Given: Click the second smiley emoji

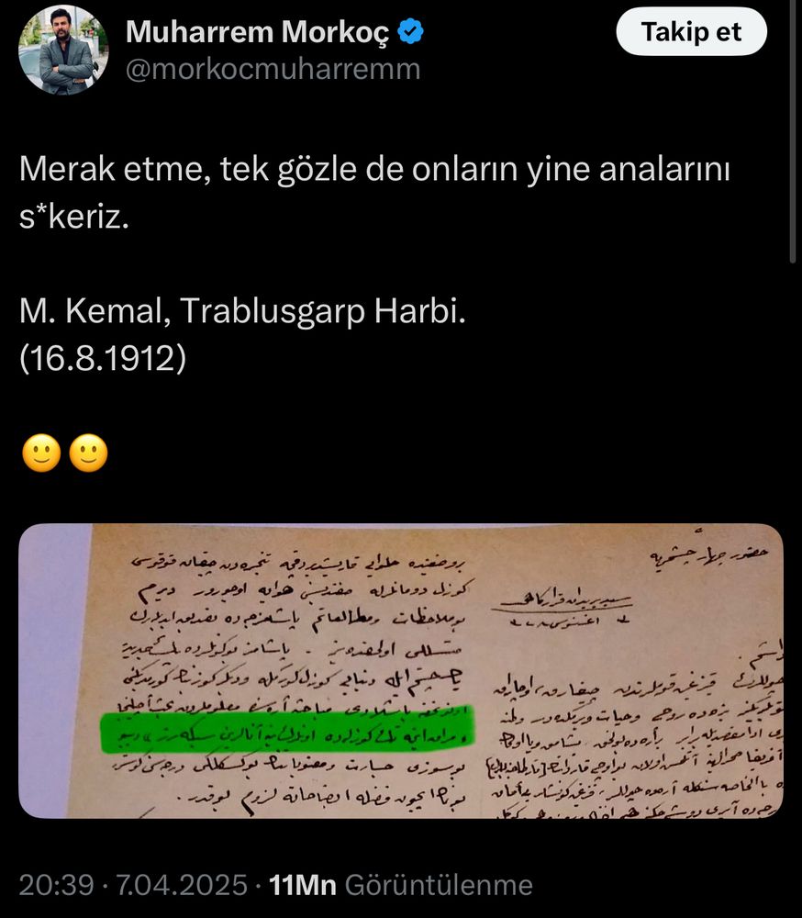Looking at the screenshot, I should point(88,453).
